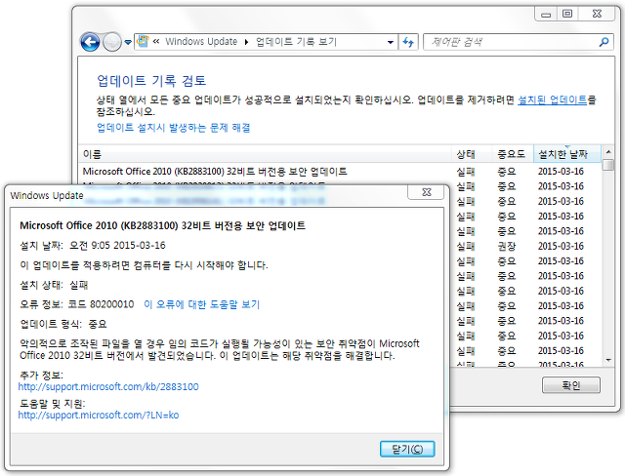The width and height of the screenshot is (625, 476).
Task: Minimize the update history window
Action: pyautogui.click(x=546, y=14)
